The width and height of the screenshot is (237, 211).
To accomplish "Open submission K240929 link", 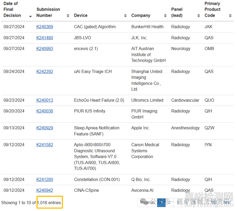I will [x=45, y=128].
